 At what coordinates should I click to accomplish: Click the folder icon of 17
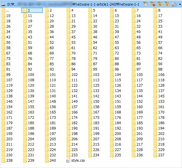tap(155, 16)
